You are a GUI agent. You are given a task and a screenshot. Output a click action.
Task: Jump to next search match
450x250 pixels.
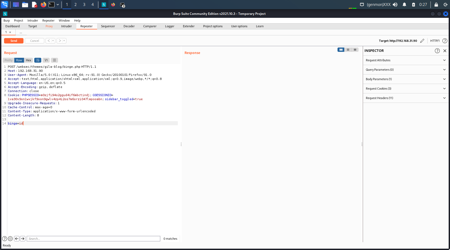(x=23, y=239)
